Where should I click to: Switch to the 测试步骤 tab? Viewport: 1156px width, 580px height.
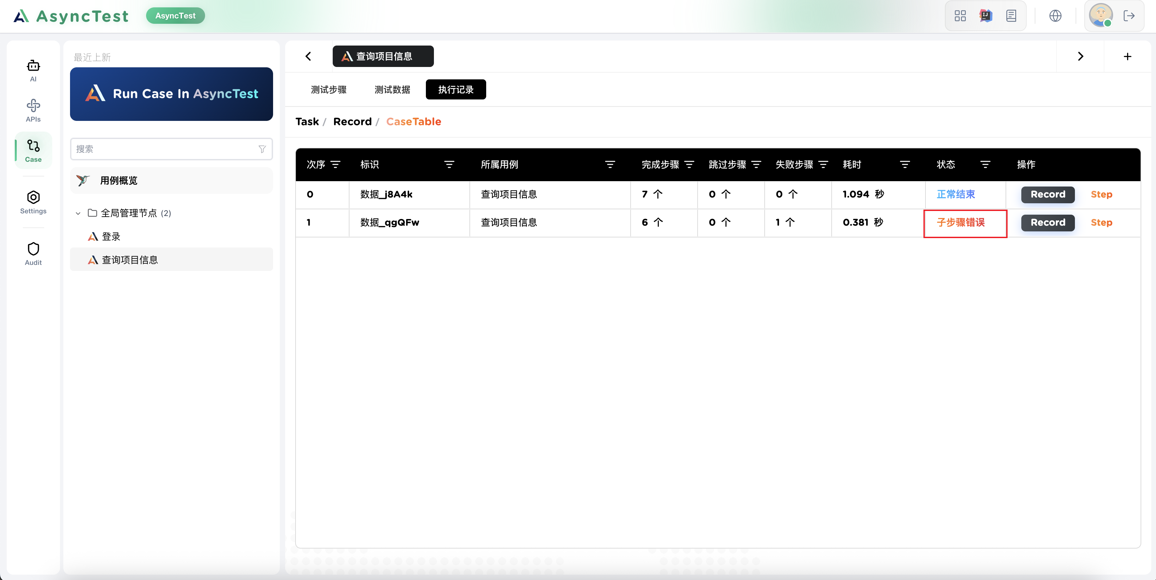click(x=328, y=90)
